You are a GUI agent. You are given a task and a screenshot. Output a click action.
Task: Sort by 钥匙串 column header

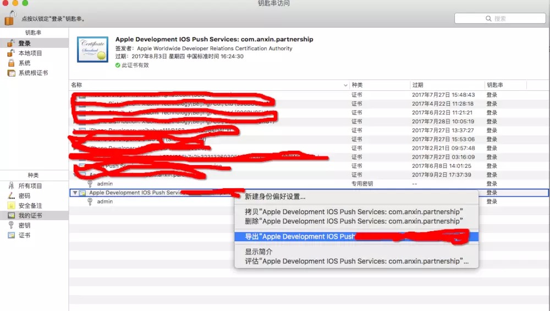505,85
